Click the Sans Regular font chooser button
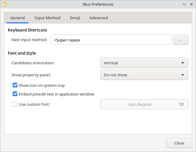196x152 pixels. (x=144, y=104)
